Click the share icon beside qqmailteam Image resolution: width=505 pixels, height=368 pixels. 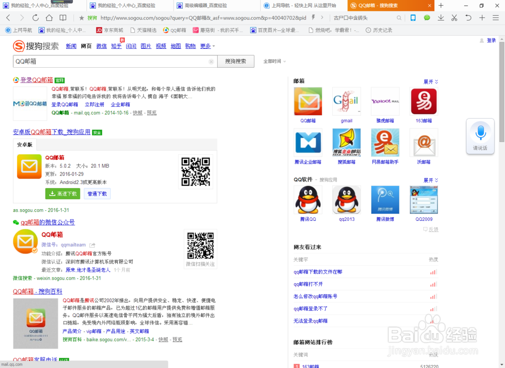[x=92, y=245]
